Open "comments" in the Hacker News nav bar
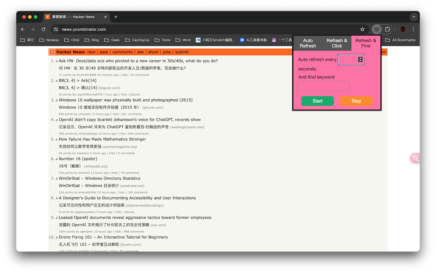This screenshot has height=273, width=436. click(x=123, y=52)
